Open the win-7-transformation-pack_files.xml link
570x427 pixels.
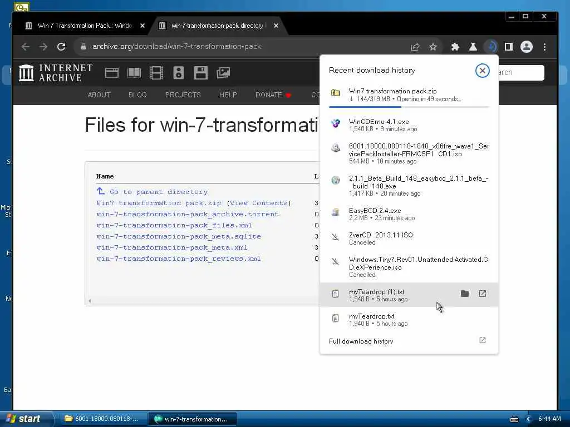tap(174, 226)
